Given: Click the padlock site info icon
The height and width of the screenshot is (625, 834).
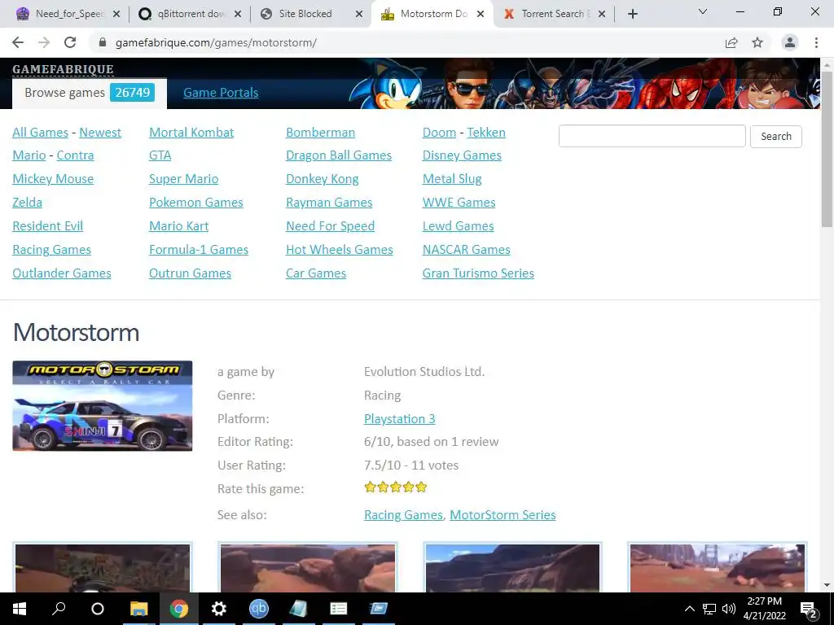Looking at the screenshot, I should pyautogui.click(x=103, y=42).
